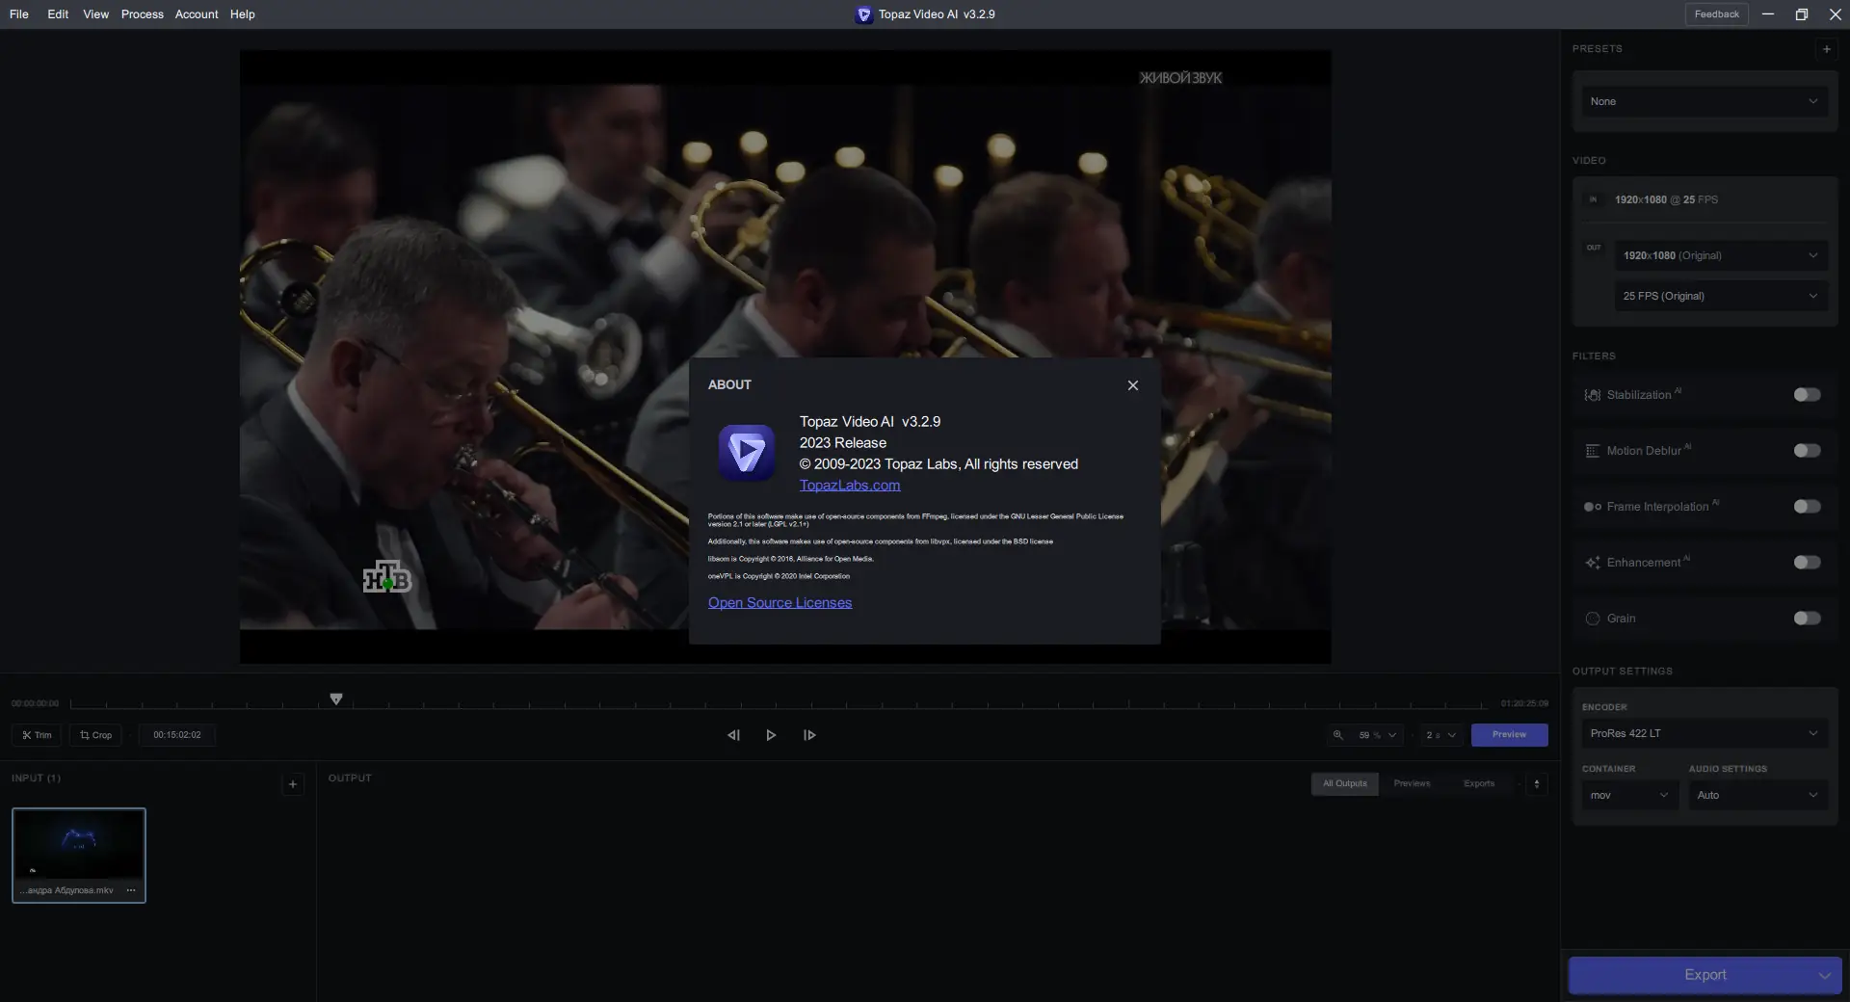Open the preview duration 2 s dropdown
The image size is (1850, 1002).
click(x=1441, y=735)
